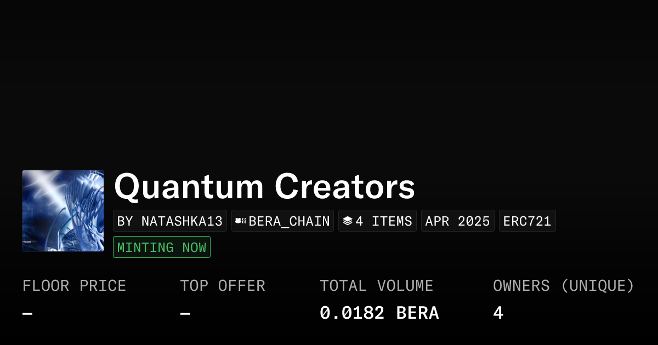Click the stacked layers icon beside 4 ITEMS
The image size is (658, 345).
coord(347,221)
